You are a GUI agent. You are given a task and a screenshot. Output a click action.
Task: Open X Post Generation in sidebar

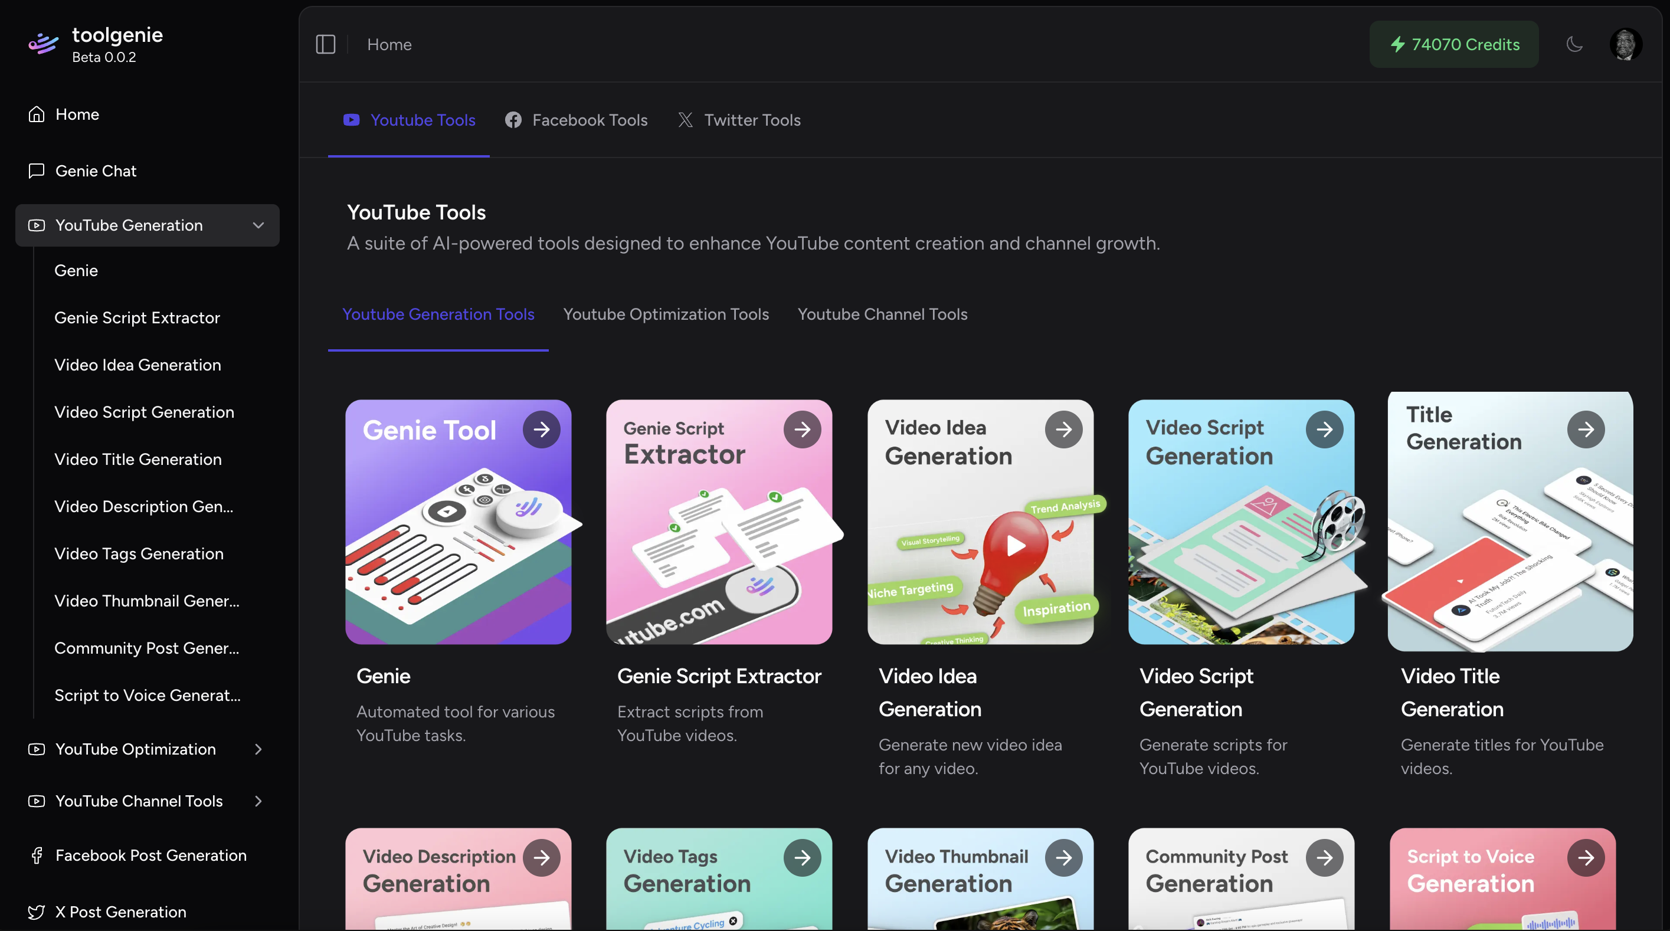147,912
